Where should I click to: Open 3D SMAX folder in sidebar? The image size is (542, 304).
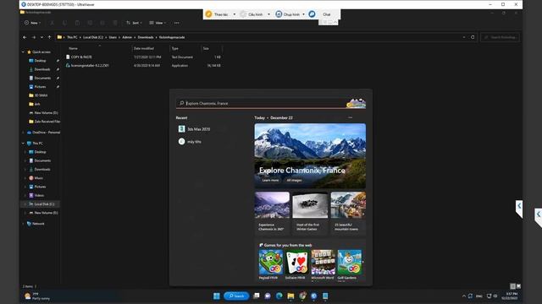[41, 95]
